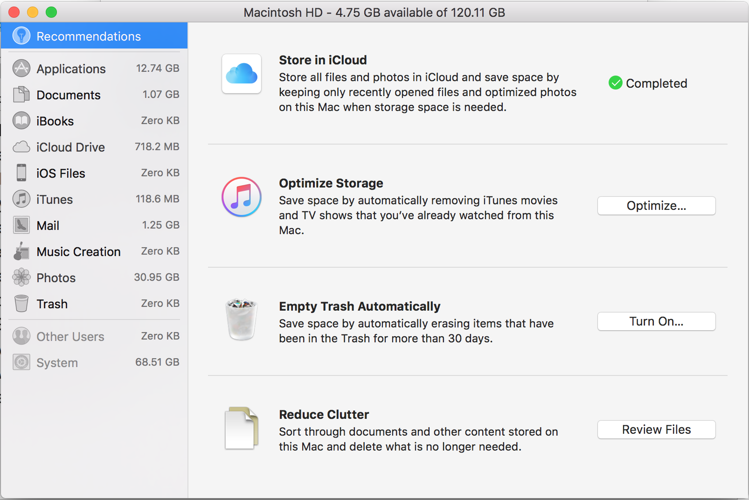Click the Reduce Clutter heading
This screenshot has height=500, width=749.
coord(324,415)
